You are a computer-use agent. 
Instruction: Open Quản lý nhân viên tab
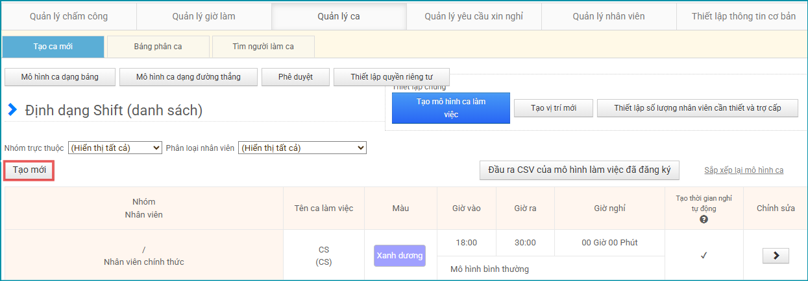click(609, 16)
